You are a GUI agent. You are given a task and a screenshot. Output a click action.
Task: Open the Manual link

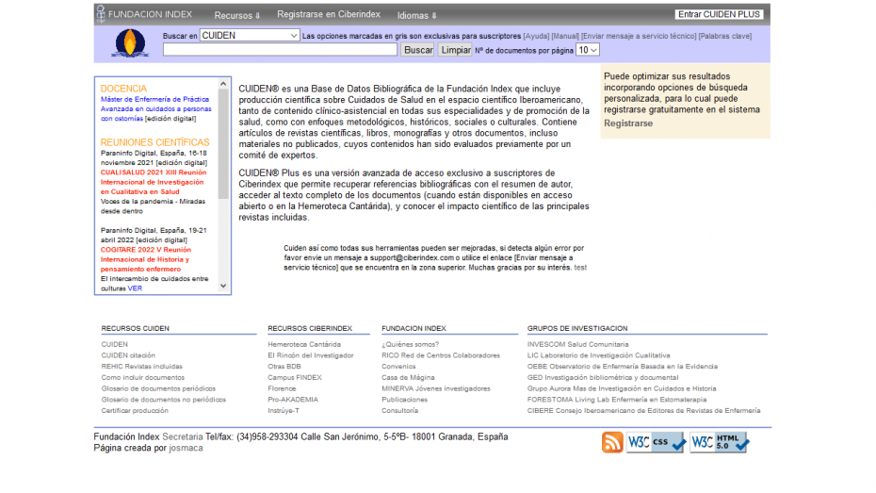point(565,37)
